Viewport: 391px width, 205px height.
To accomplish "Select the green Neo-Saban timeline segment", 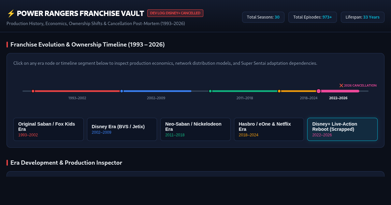I will click(x=245, y=91).
